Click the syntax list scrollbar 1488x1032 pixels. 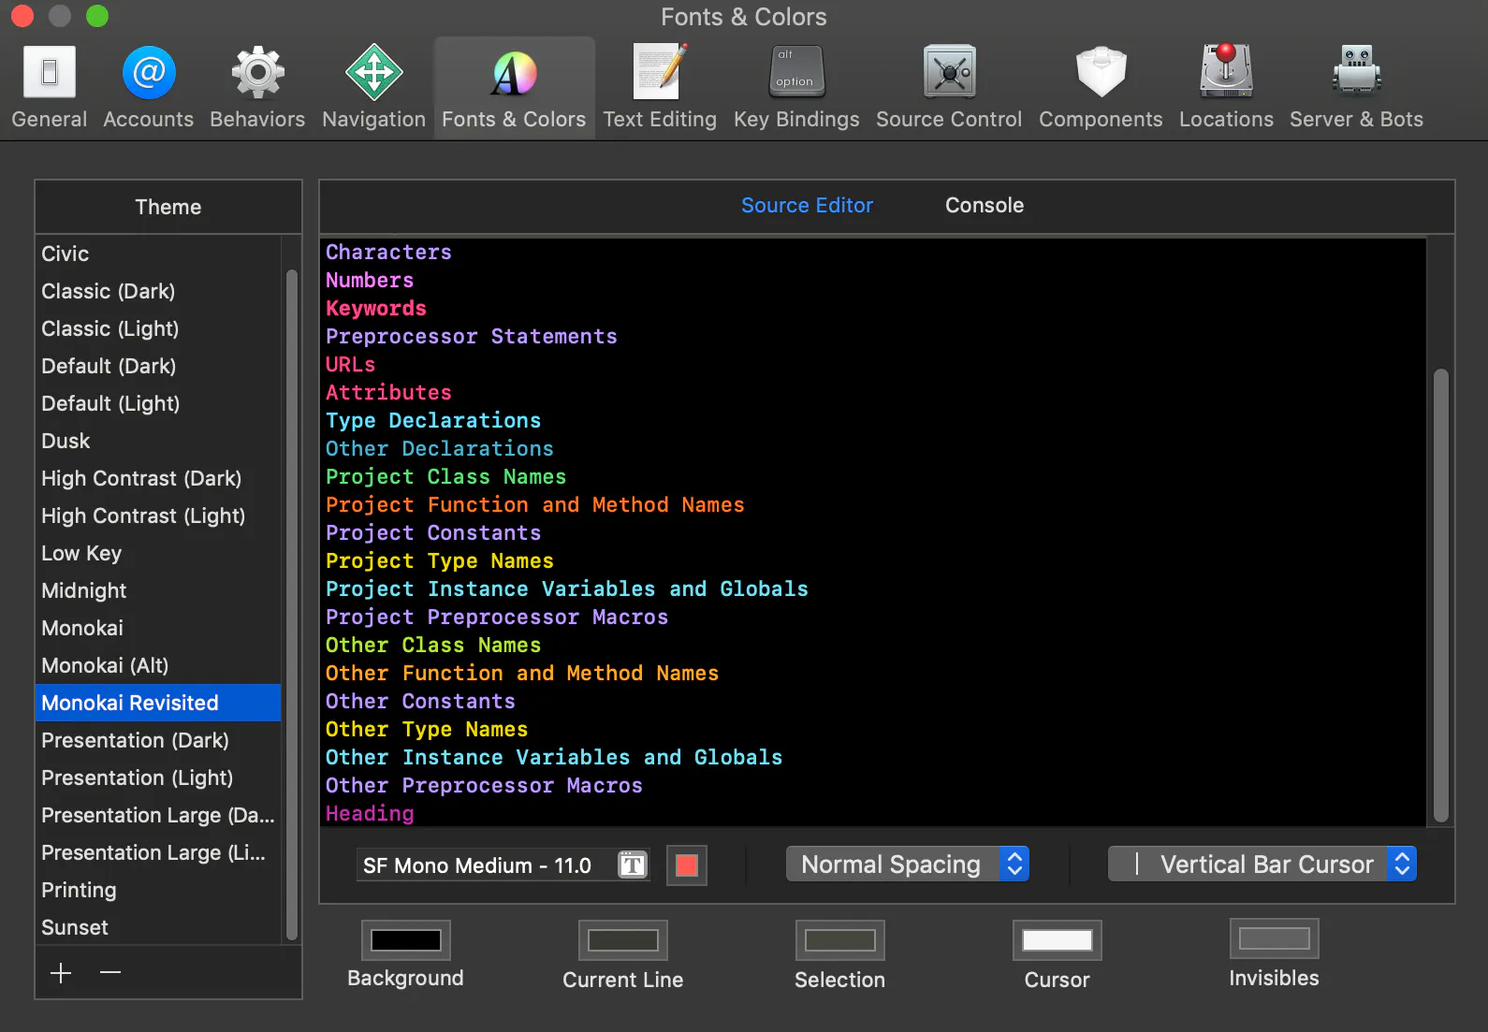coord(1441,595)
